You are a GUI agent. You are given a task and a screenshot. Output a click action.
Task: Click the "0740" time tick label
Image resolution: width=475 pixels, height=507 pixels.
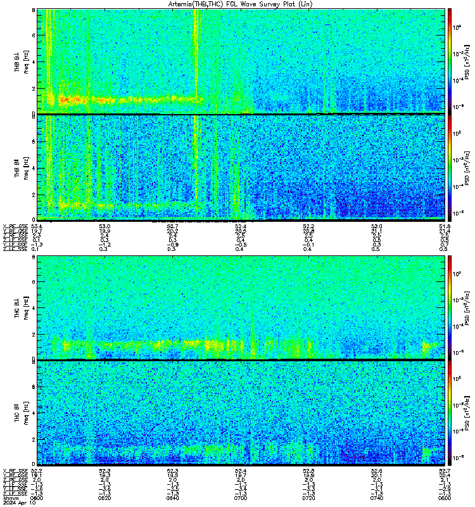(x=376, y=498)
